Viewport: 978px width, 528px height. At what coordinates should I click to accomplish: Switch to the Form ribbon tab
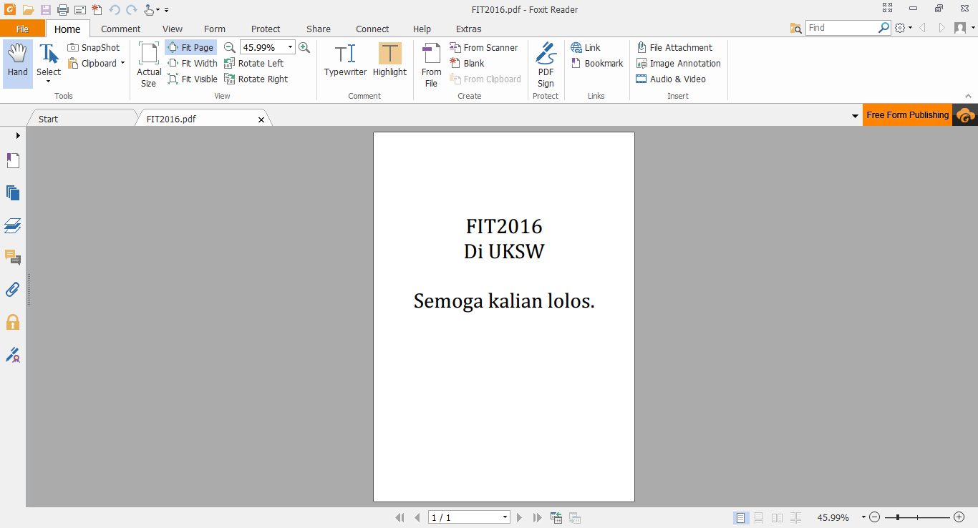coord(215,29)
